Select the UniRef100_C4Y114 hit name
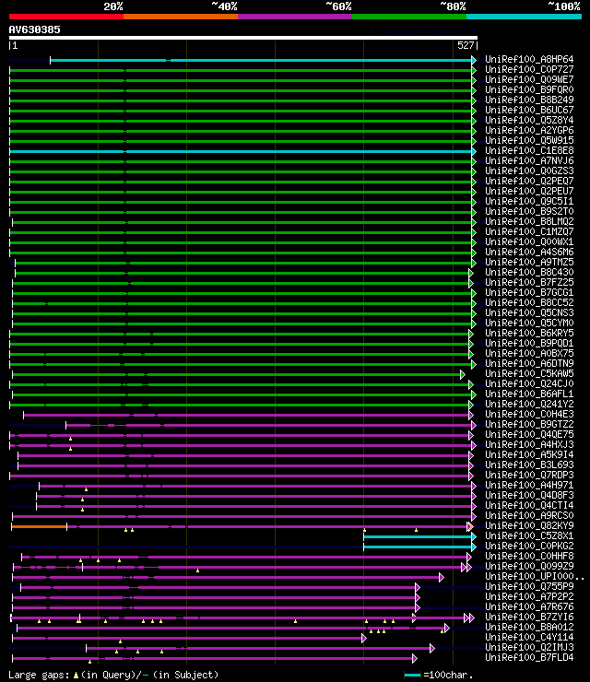 point(529,638)
